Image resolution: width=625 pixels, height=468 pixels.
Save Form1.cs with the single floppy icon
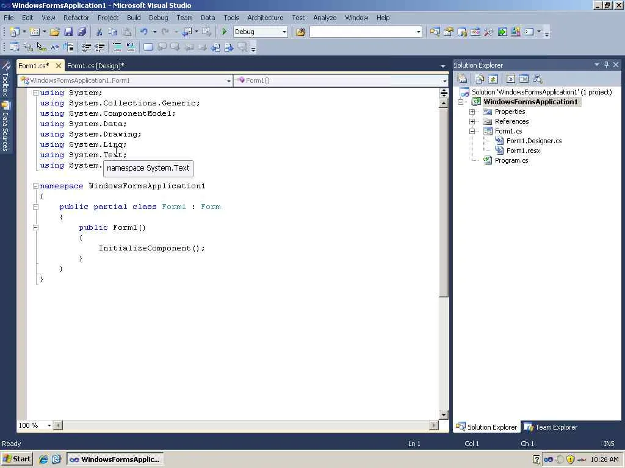pos(68,32)
